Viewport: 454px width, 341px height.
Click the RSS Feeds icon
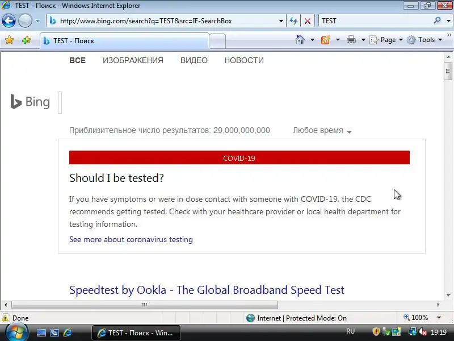[325, 40]
